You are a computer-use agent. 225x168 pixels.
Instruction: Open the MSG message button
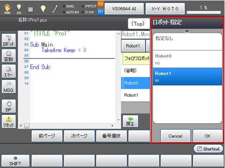click(9, 86)
